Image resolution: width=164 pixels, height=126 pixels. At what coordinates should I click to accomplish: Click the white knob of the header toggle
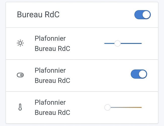coord(146,15)
